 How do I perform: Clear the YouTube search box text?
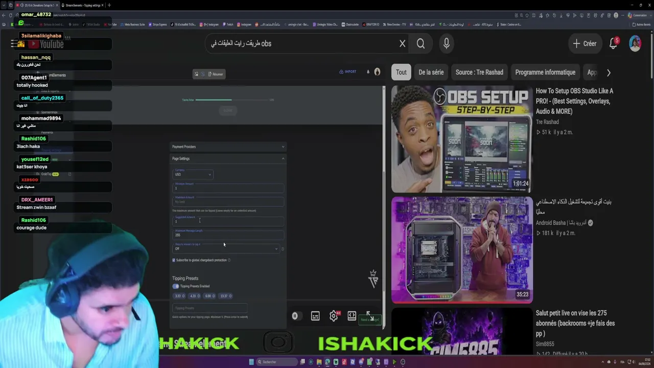pos(402,43)
